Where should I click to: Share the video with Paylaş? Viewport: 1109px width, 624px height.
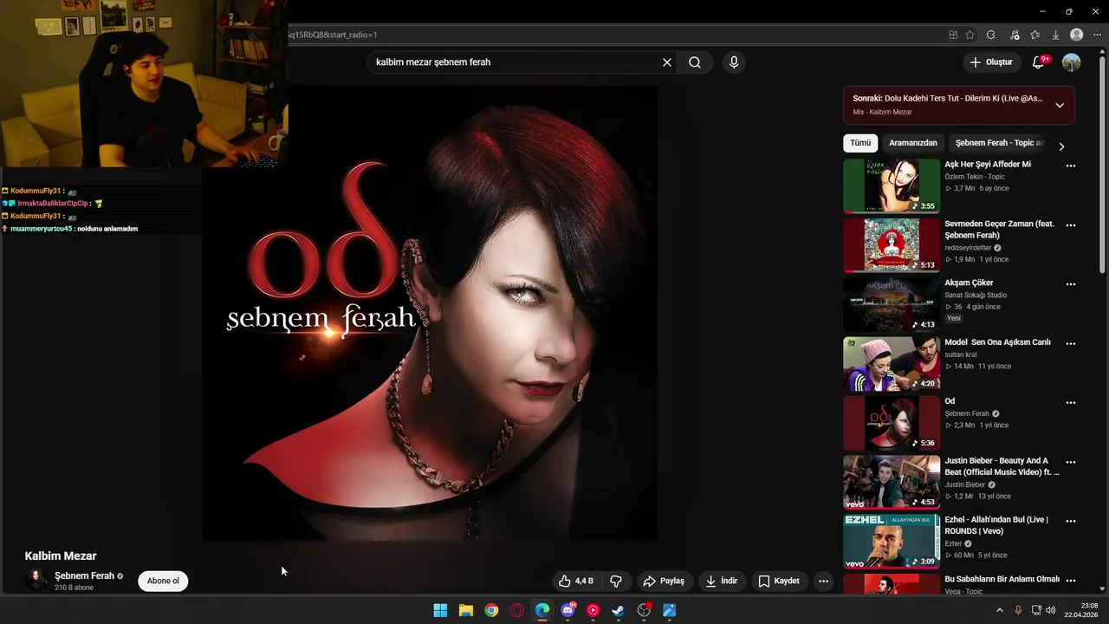pos(664,581)
